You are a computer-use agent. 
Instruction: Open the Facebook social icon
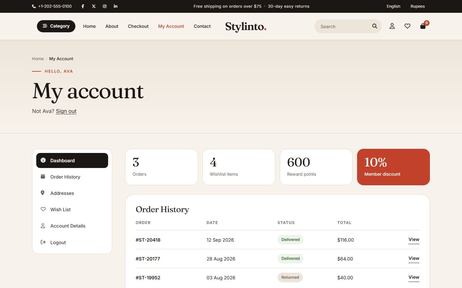point(83,6)
